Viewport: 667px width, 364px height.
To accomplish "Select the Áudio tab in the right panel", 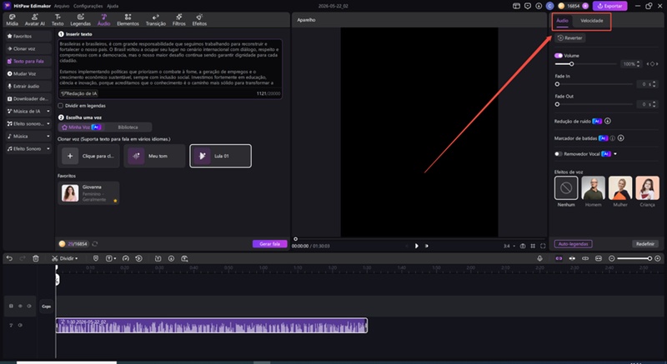I will point(562,20).
